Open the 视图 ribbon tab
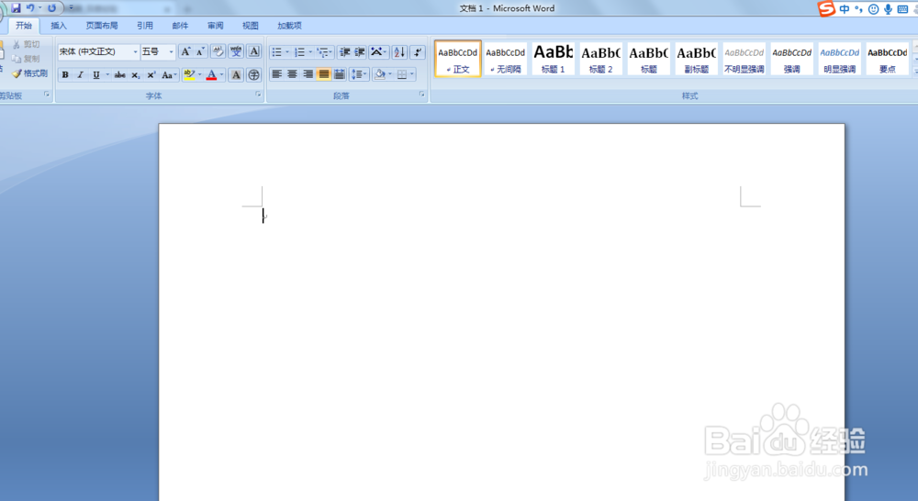The width and height of the screenshot is (918, 501). click(x=251, y=26)
